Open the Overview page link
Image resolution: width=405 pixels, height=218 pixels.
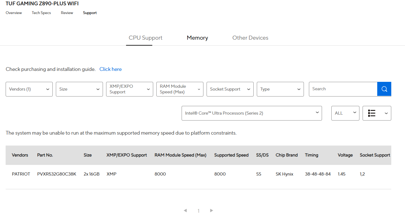(x=14, y=13)
